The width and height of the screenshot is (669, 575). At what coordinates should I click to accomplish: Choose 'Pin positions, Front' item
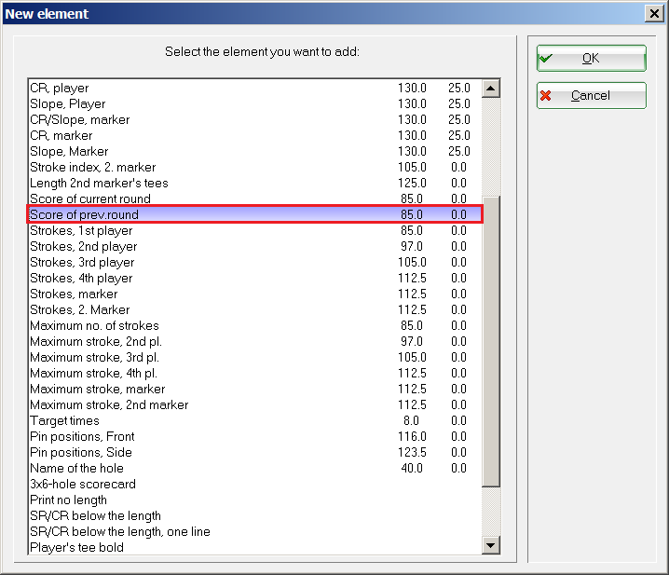(x=82, y=437)
